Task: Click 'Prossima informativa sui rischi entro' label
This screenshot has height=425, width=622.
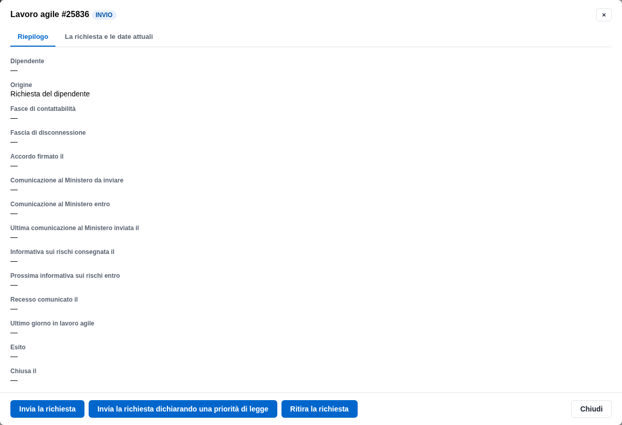Action: 65,276
